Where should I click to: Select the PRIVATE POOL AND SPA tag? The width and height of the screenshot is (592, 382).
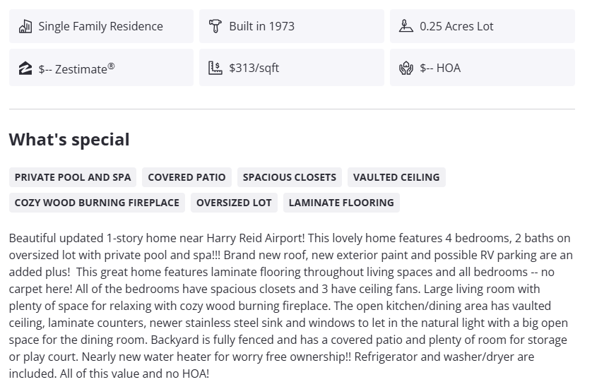pos(73,177)
